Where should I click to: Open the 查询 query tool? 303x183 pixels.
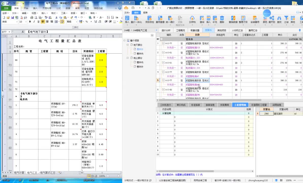[x=202, y=20]
